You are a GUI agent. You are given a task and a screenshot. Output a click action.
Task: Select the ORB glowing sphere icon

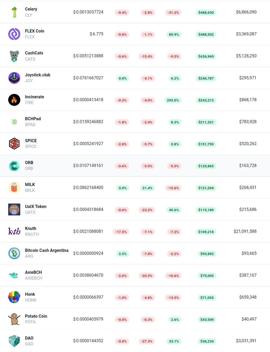pyautogui.click(x=14, y=166)
